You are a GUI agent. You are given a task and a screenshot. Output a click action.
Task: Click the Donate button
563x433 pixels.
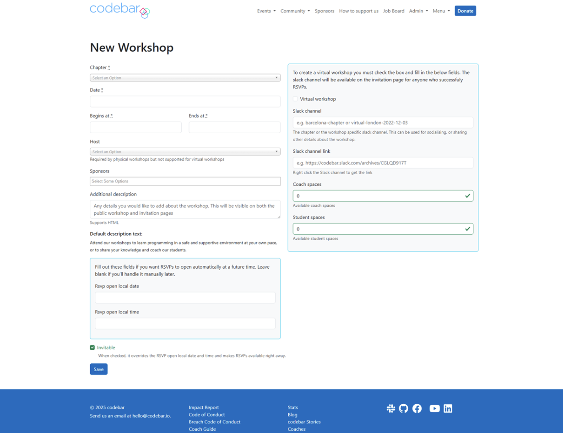tap(465, 11)
